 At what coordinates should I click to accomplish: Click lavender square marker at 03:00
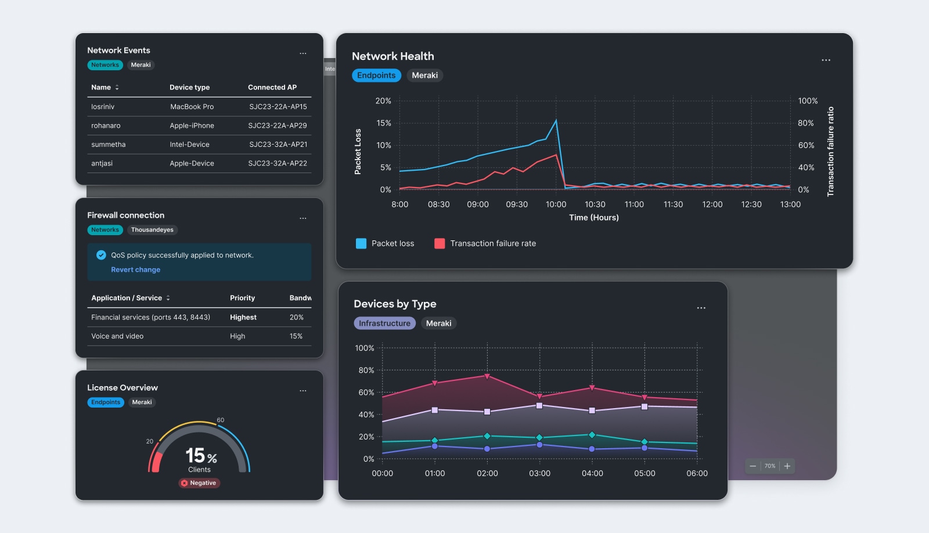pos(539,406)
